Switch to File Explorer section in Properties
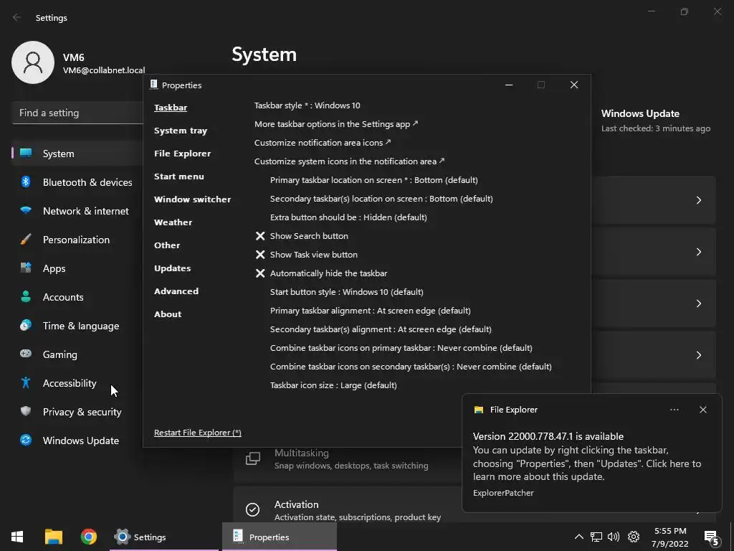Screen dimensions: 734x551 tap(182, 154)
